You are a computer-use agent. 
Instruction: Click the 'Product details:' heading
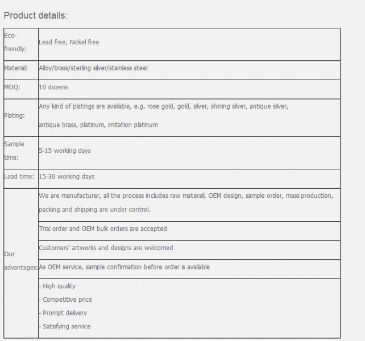coord(36,15)
